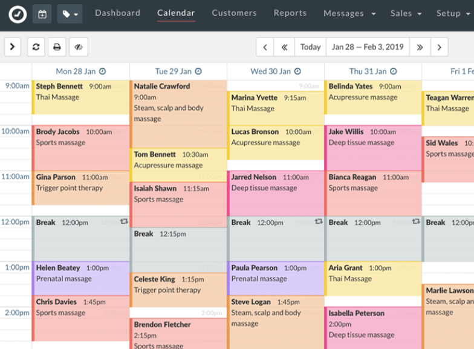
Task: Jump forward one week with double arrow
Action: [420, 47]
